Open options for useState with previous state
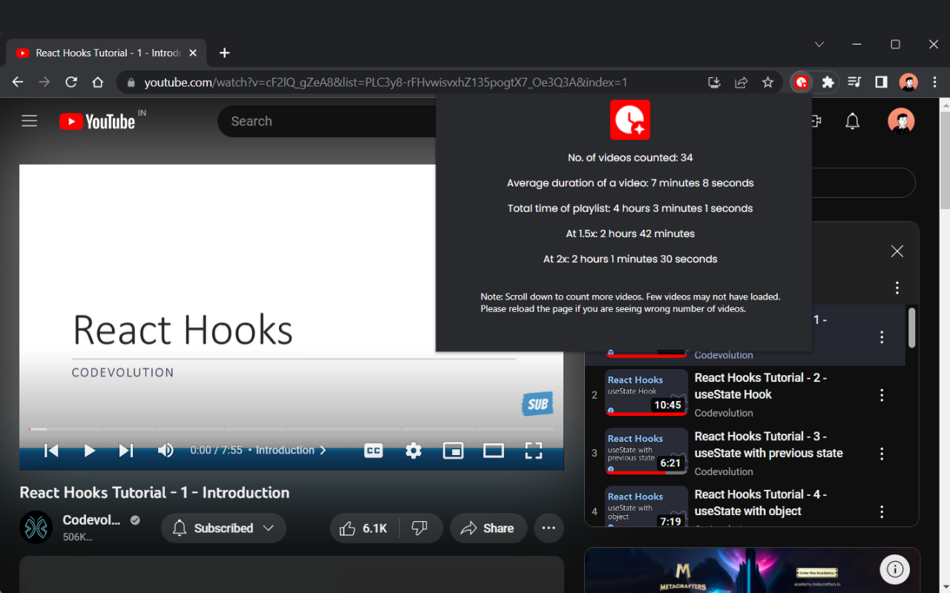This screenshot has width=950, height=593. click(882, 454)
